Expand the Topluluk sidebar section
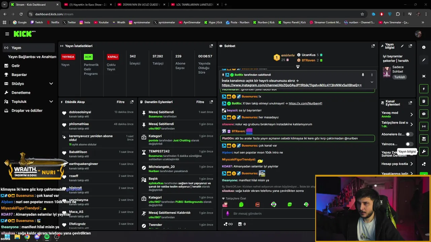The height and width of the screenshot is (242, 431). (51, 102)
